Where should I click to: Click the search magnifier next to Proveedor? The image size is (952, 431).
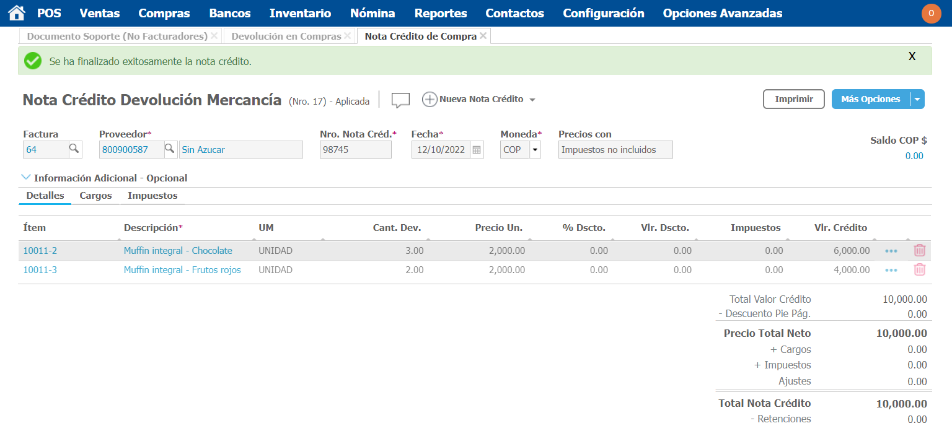169,149
